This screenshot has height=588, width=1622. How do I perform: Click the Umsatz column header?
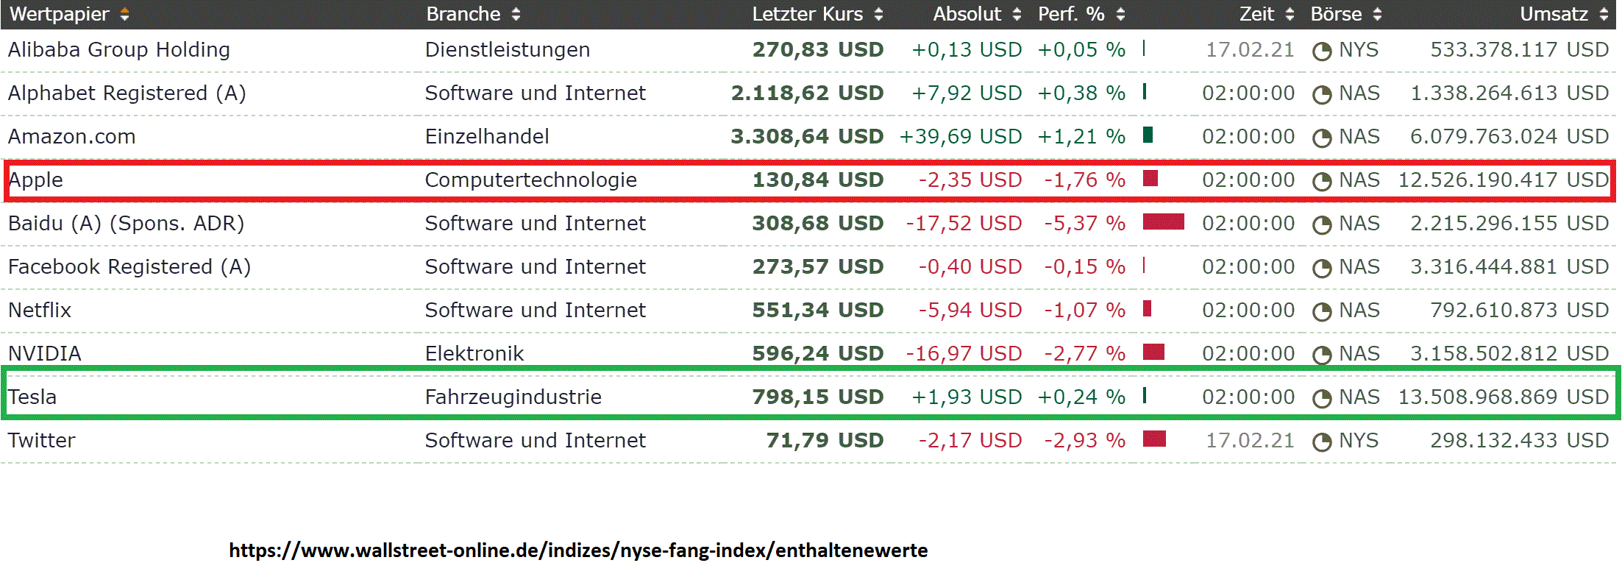tap(1554, 15)
